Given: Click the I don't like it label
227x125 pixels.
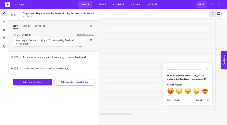Looking at the screenshot, I should tap(173, 100).
